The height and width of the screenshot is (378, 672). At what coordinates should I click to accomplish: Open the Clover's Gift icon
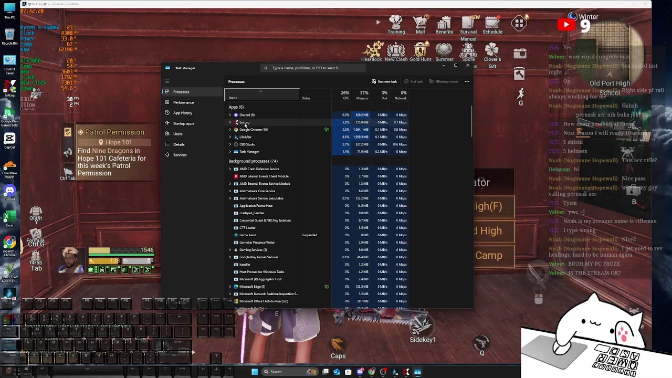(492, 56)
